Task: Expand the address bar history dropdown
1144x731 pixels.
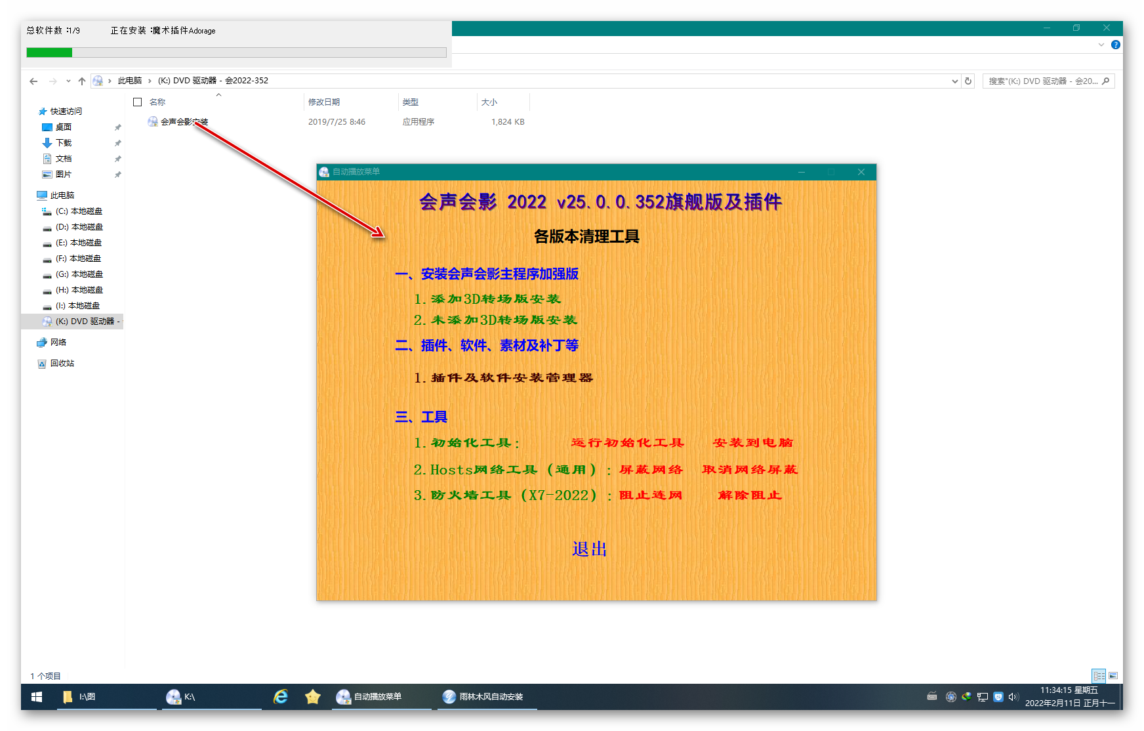Action: pos(955,81)
